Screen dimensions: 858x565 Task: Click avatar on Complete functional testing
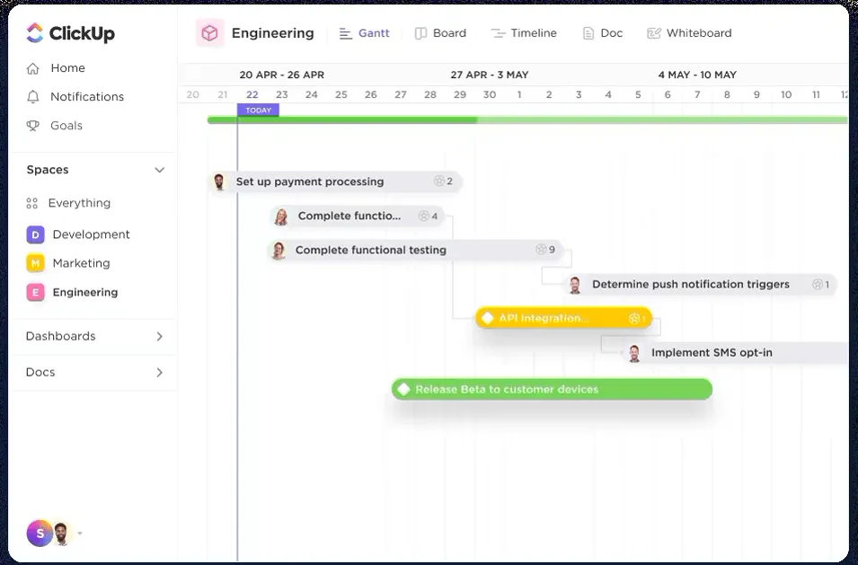click(x=279, y=251)
